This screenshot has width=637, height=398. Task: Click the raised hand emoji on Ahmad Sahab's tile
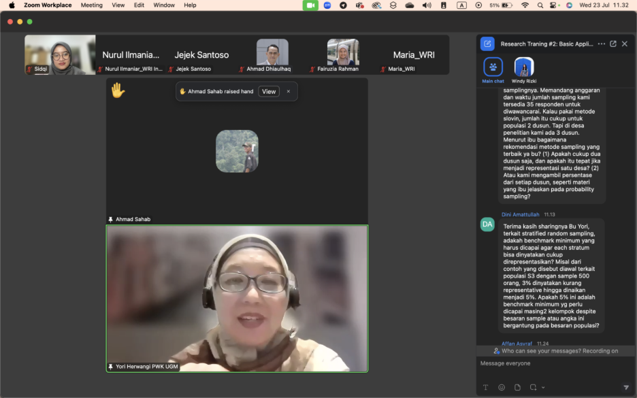click(x=118, y=90)
